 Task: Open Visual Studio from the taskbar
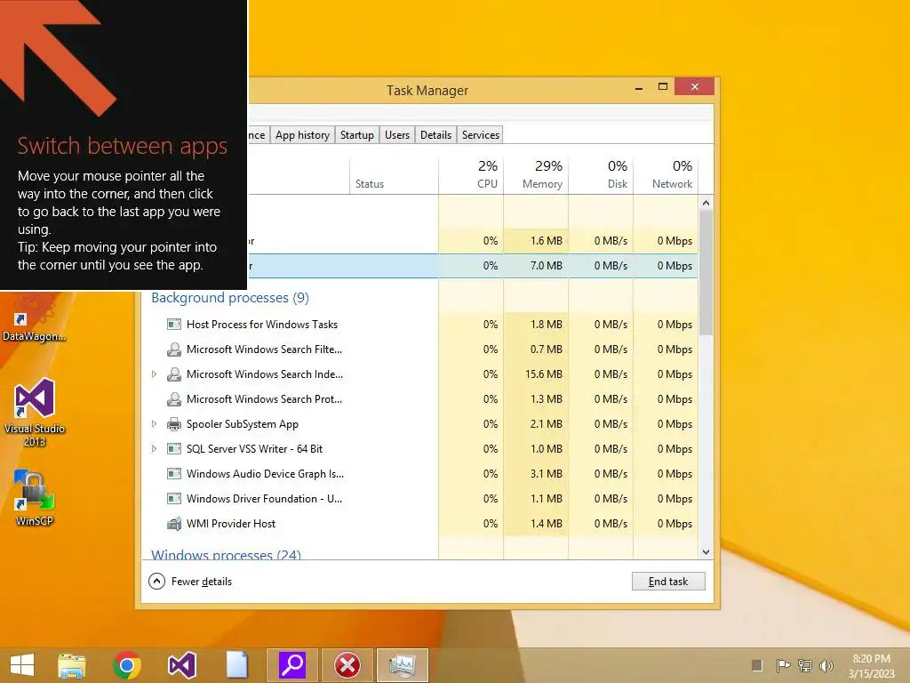[x=181, y=665]
